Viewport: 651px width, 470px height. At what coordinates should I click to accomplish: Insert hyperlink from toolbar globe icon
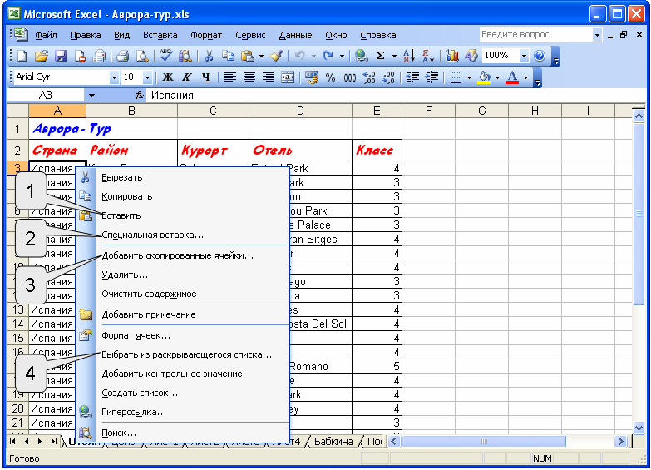(361, 56)
